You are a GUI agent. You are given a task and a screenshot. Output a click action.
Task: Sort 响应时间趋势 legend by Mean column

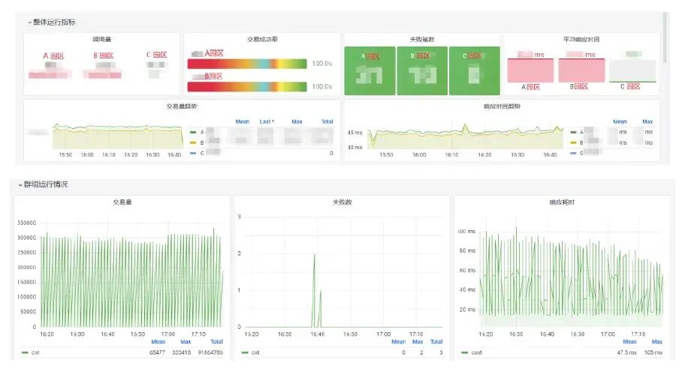(x=620, y=121)
